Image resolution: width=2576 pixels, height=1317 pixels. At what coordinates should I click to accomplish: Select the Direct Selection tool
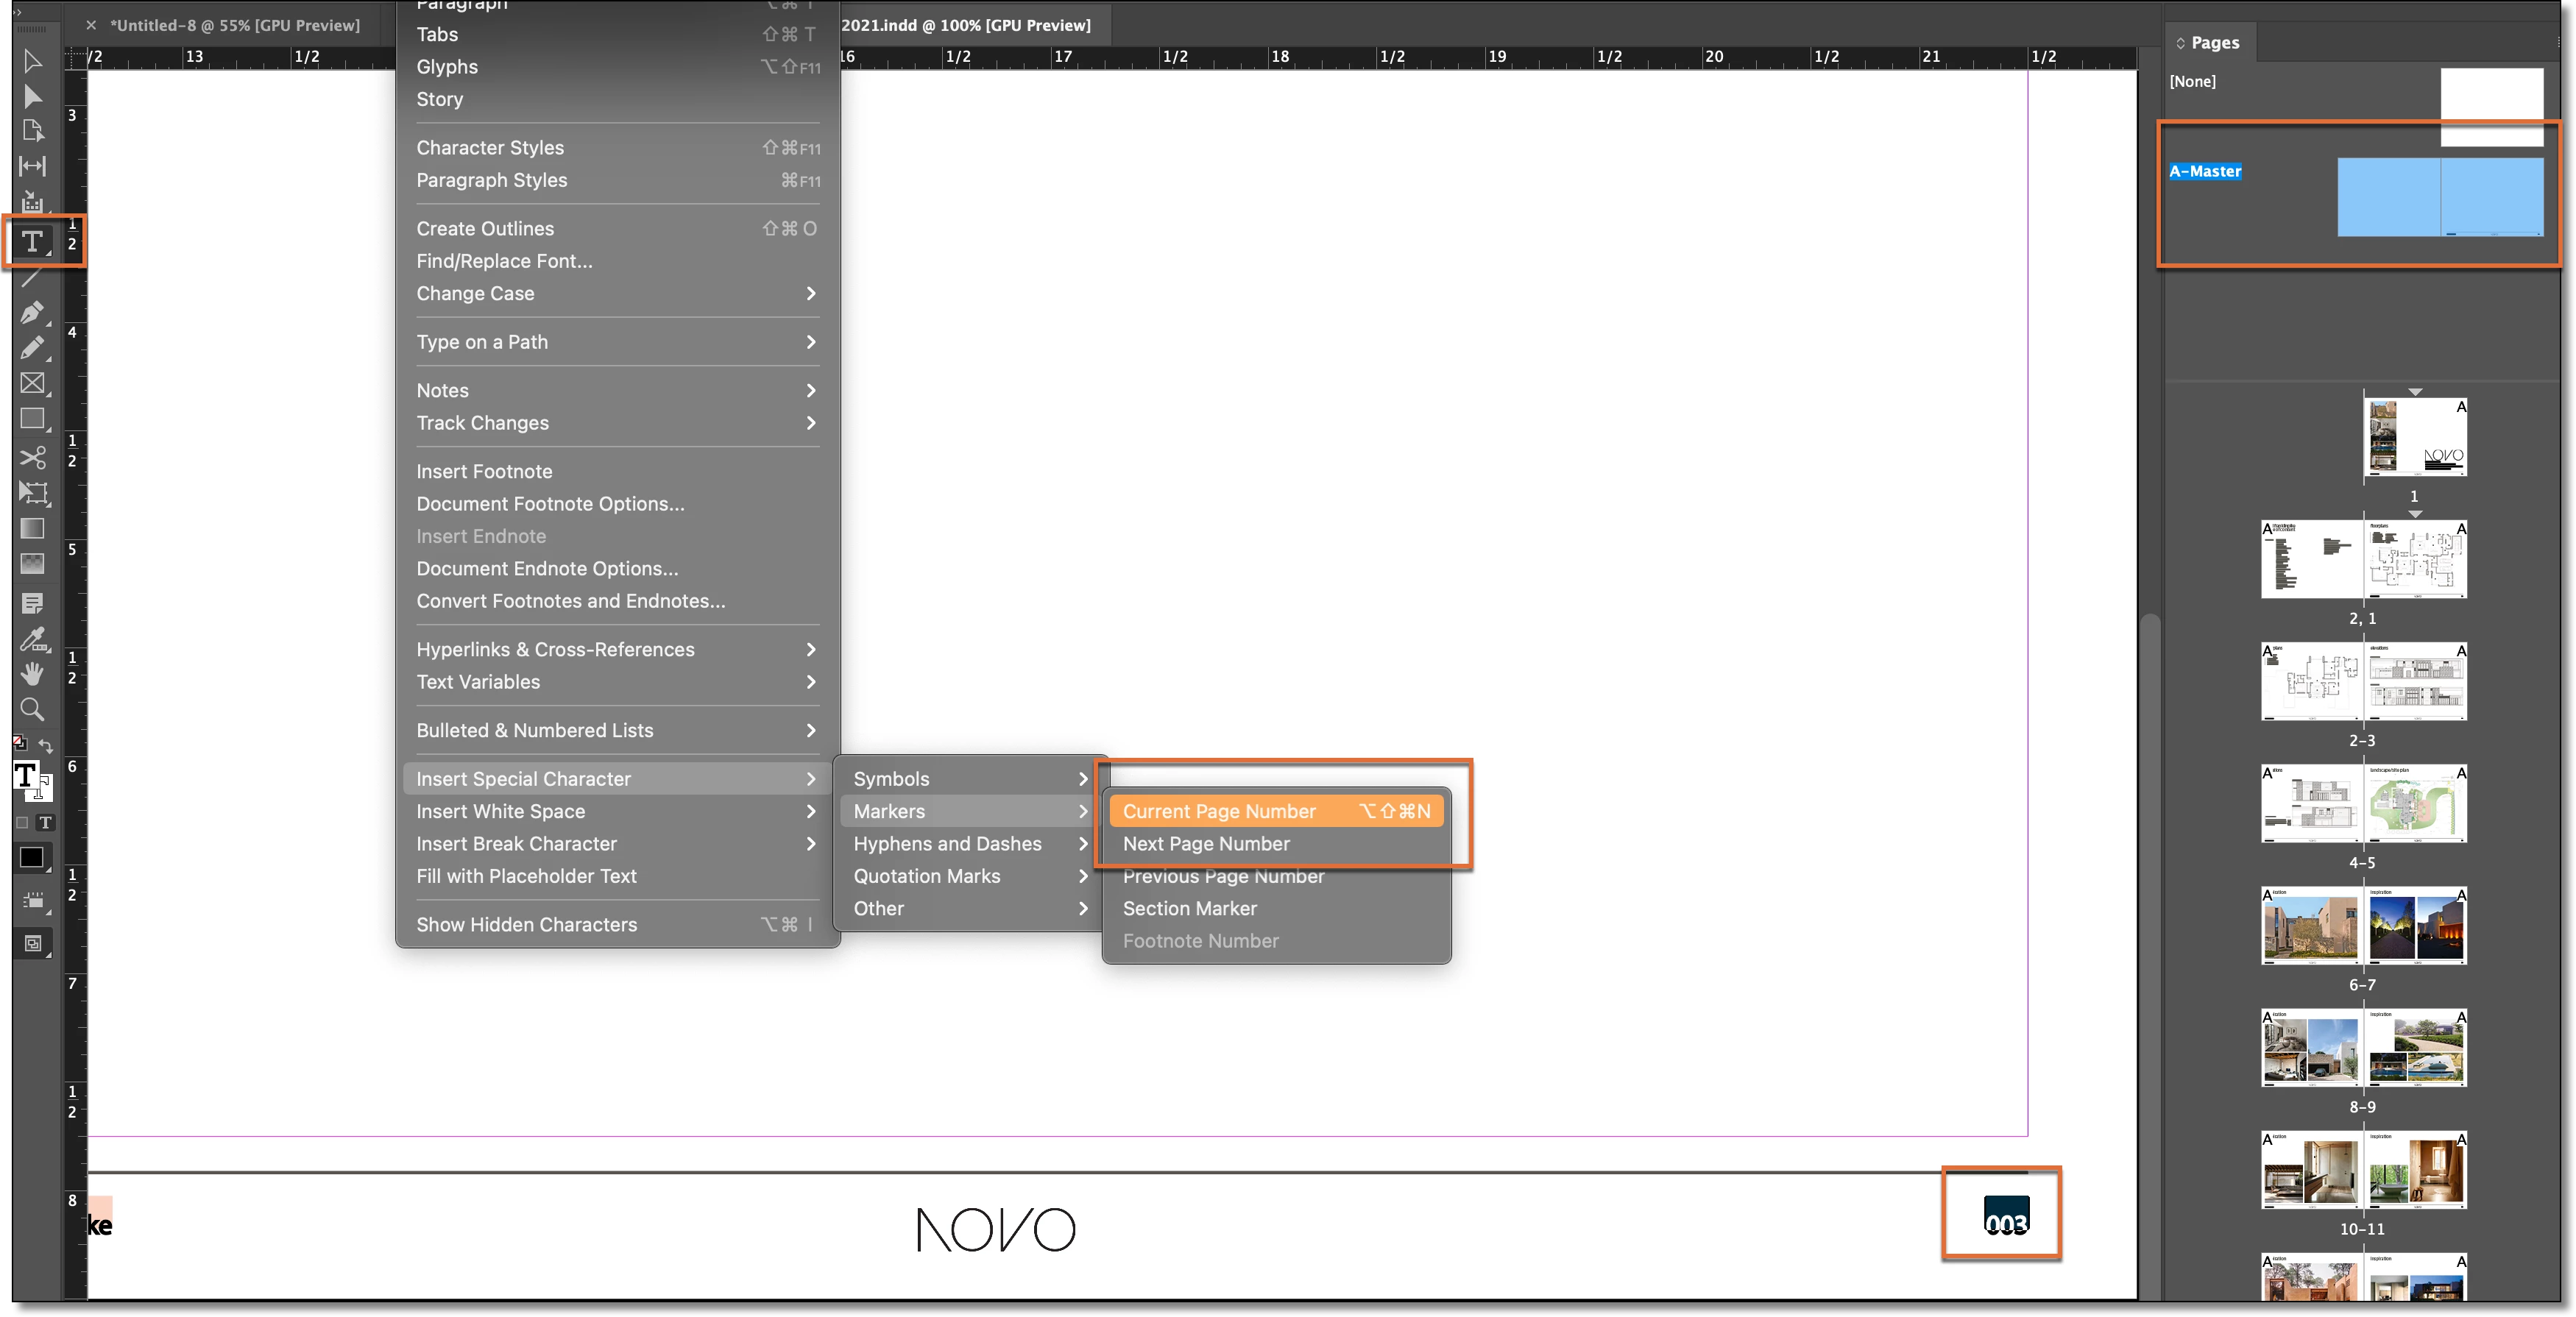point(32,97)
